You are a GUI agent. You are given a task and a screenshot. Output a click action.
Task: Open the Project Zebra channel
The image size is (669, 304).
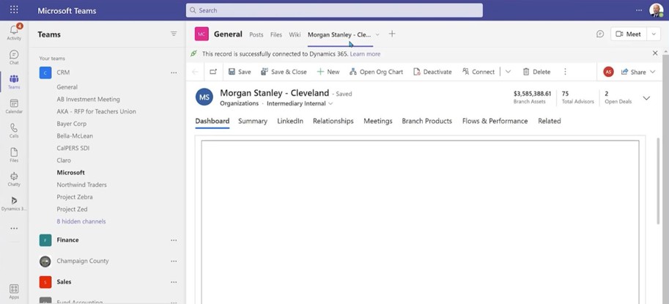(x=75, y=197)
